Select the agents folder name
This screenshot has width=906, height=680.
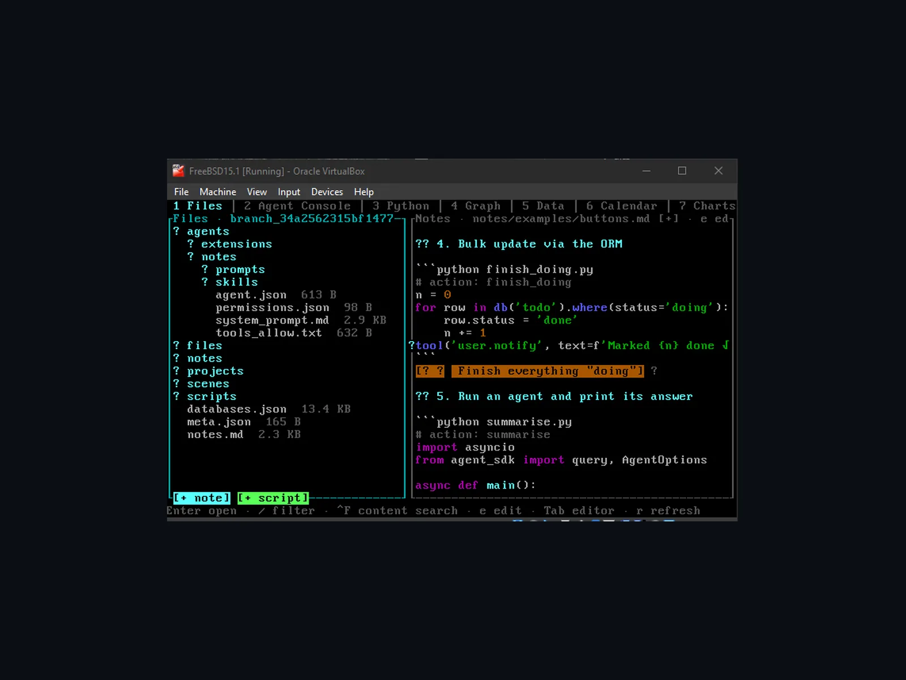[x=208, y=231]
